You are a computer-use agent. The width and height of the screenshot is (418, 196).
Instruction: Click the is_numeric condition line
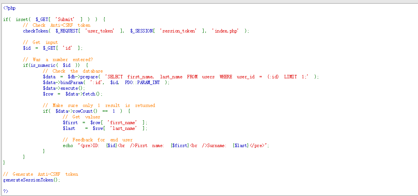coord(56,65)
